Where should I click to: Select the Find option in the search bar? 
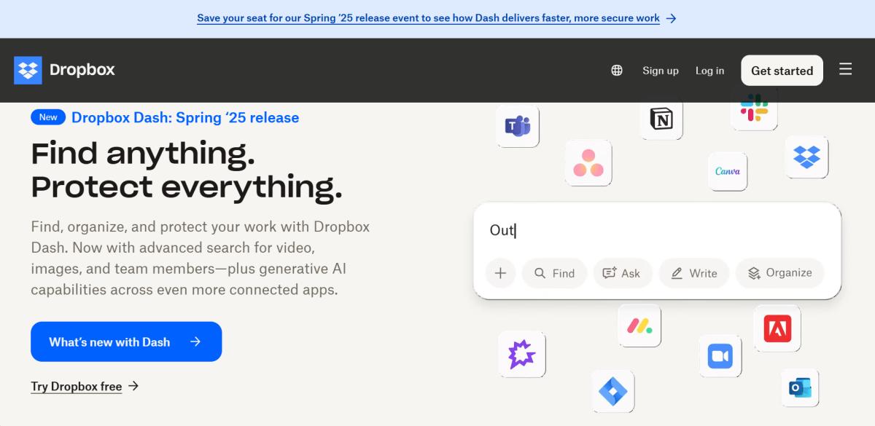[x=554, y=273]
